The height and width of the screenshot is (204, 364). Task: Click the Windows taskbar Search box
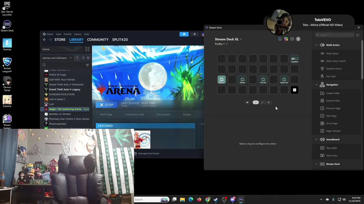(x=152, y=199)
